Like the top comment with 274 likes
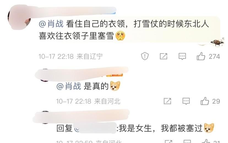This screenshot has height=143, width=228. pos(201,56)
